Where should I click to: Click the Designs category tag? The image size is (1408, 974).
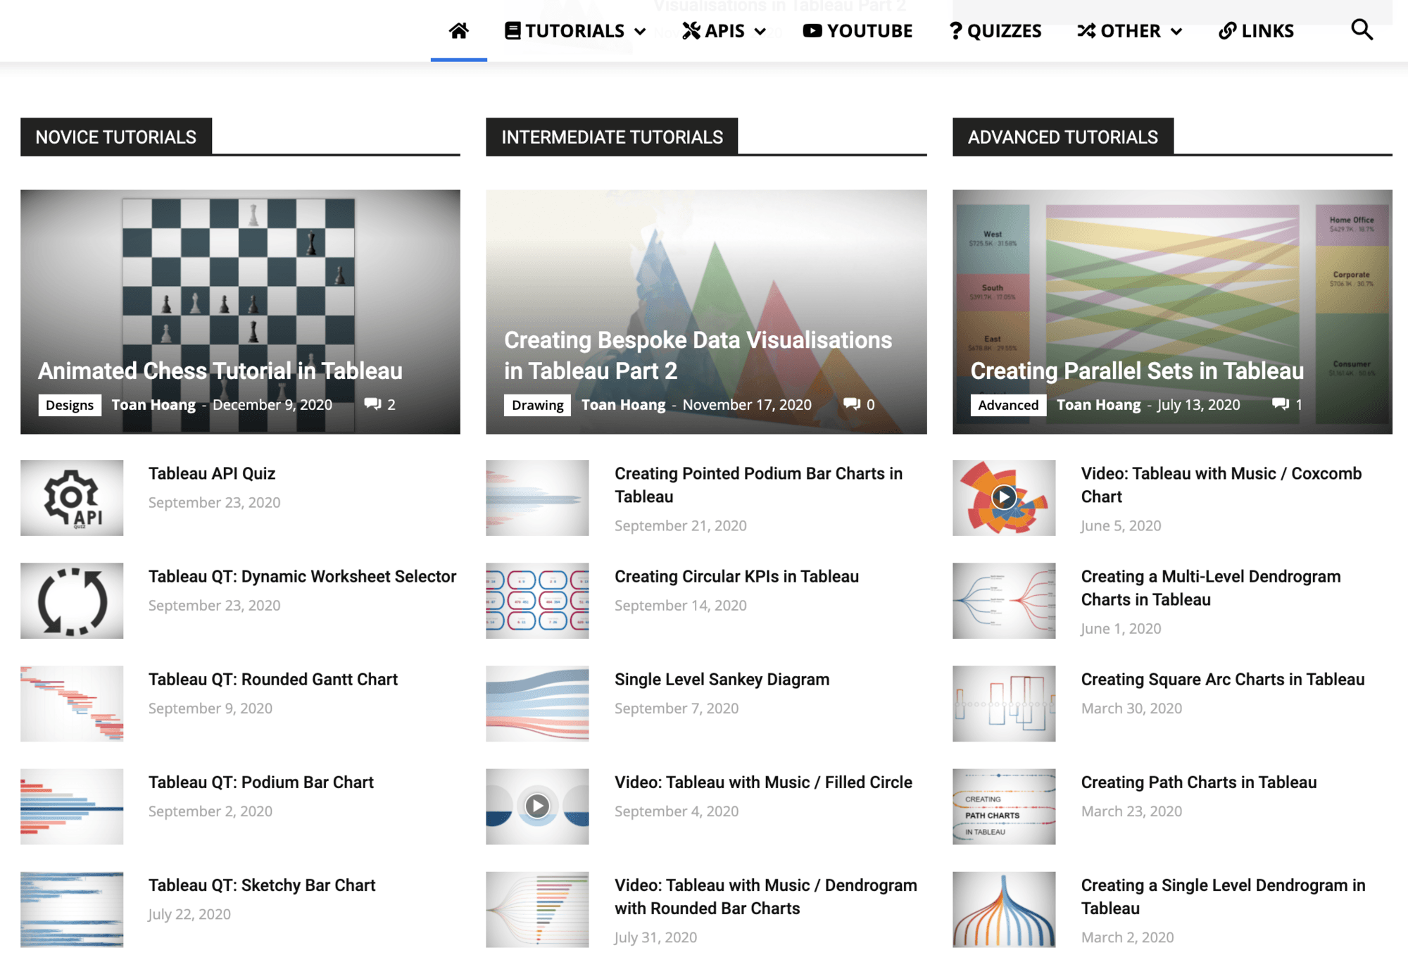(69, 405)
